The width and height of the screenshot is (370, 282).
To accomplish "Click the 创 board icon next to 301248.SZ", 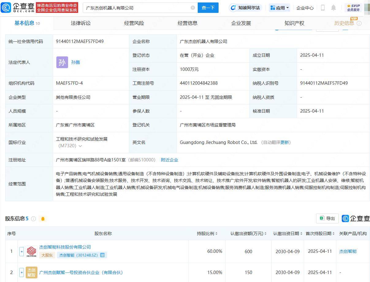I will pos(102,255).
